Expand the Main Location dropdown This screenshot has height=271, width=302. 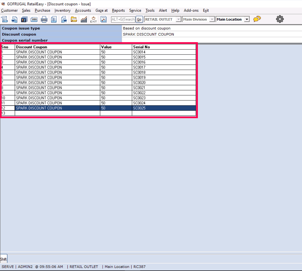pos(247,19)
